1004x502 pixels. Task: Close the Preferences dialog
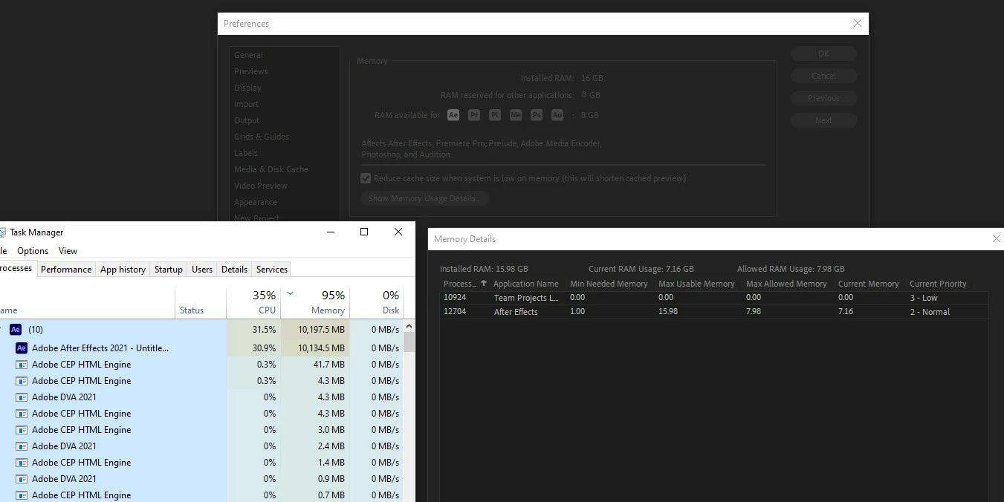click(x=858, y=23)
